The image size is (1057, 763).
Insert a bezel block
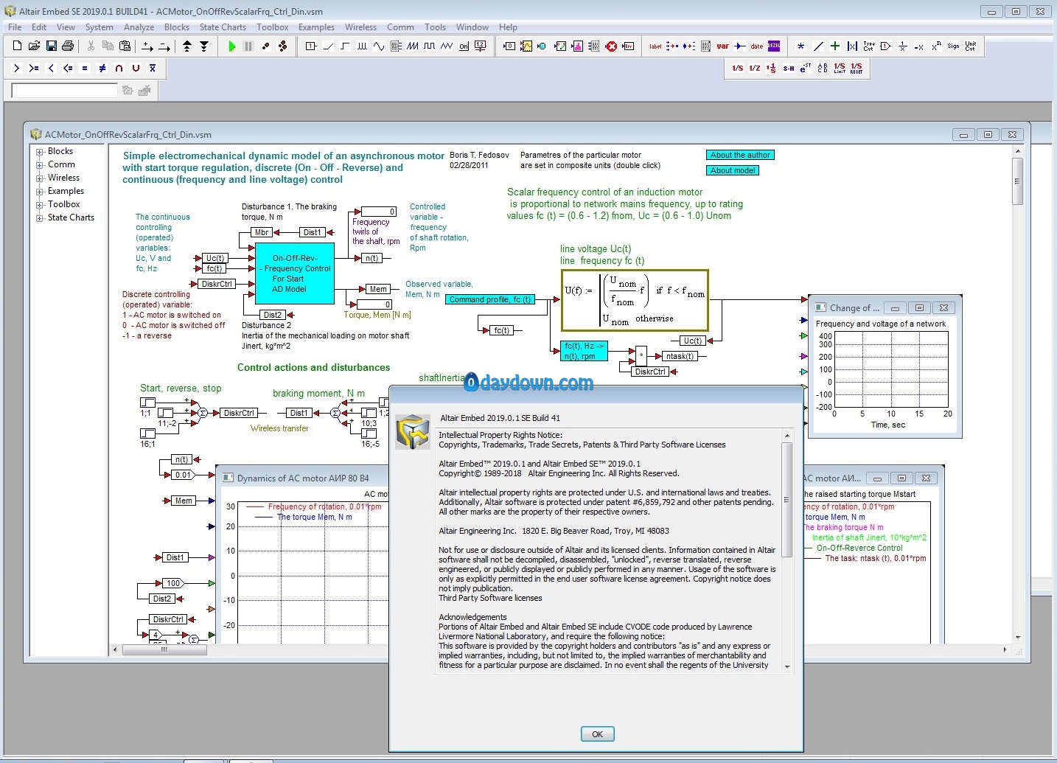774,46
